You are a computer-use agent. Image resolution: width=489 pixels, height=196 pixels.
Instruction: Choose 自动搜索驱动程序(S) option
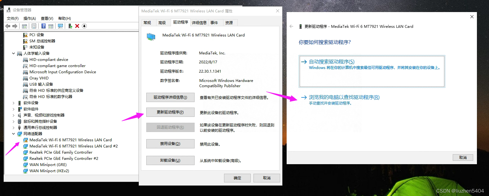pos(372,71)
